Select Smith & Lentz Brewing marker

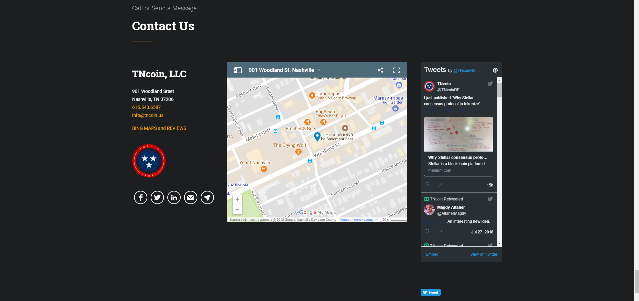click(312, 96)
